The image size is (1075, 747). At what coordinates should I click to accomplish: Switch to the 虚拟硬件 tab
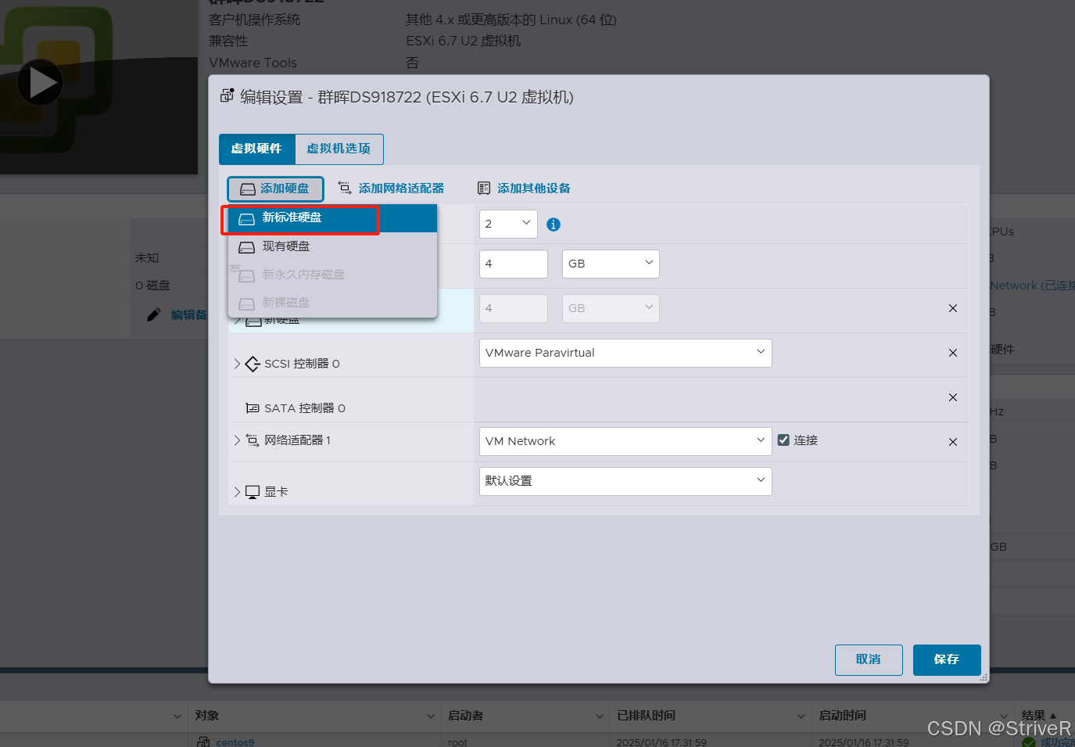pyautogui.click(x=256, y=149)
